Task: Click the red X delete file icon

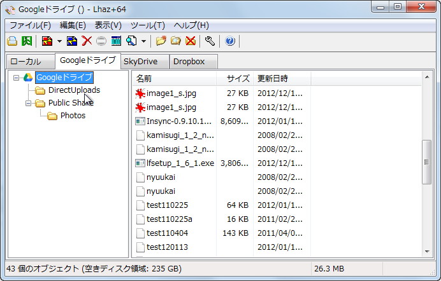Action: tap(87, 41)
